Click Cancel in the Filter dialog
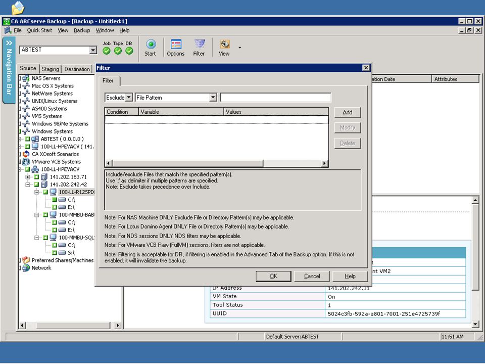Image resolution: width=485 pixels, height=364 pixels. pos(312,276)
